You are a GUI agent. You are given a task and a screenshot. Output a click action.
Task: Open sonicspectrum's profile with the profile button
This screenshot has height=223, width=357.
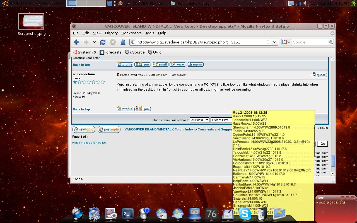click(125, 109)
